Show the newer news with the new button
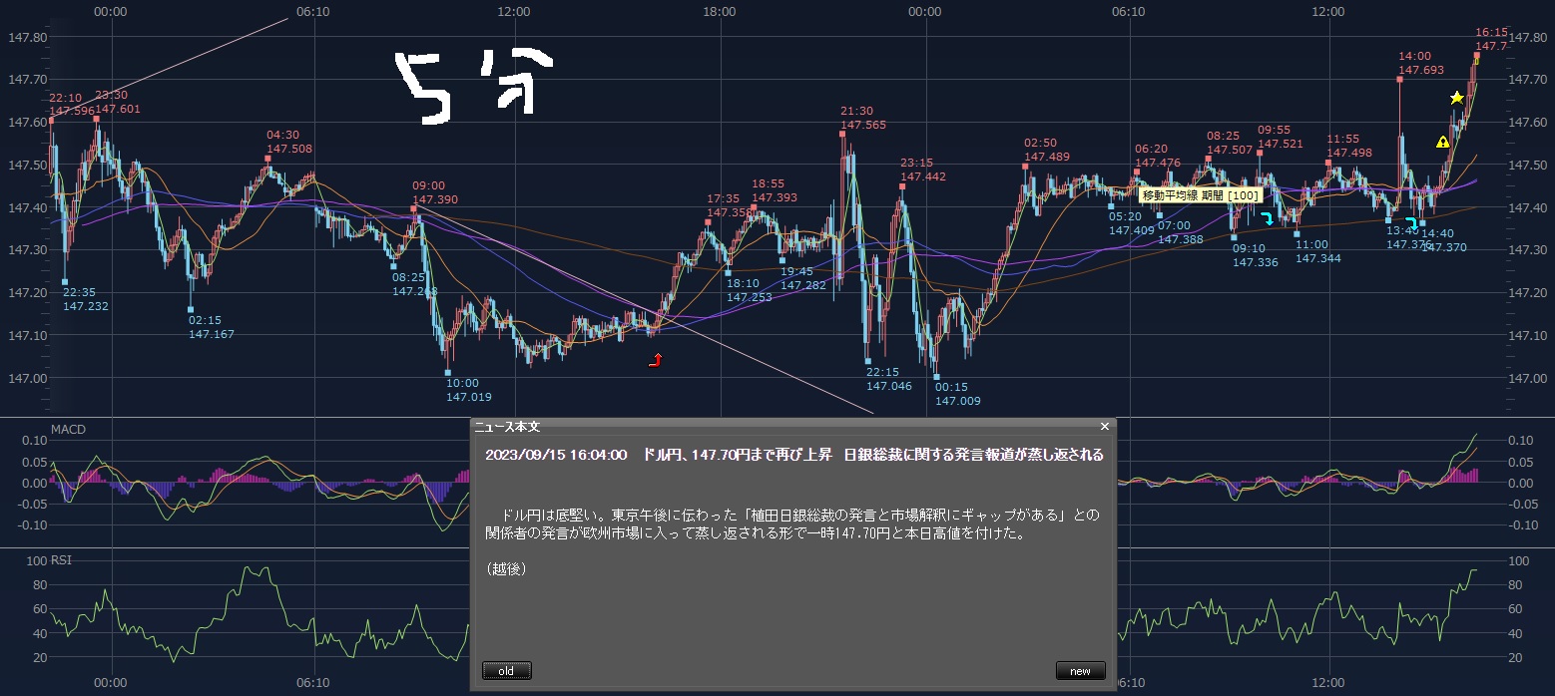This screenshot has width=1555, height=696. click(1080, 671)
